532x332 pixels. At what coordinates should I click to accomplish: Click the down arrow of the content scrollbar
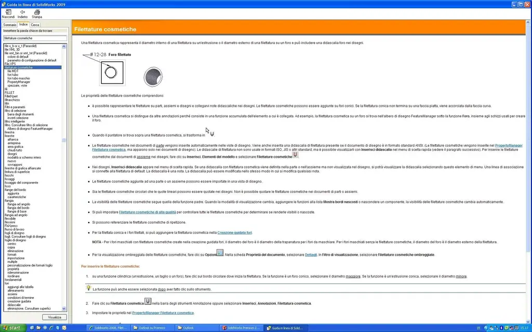(529, 320)
